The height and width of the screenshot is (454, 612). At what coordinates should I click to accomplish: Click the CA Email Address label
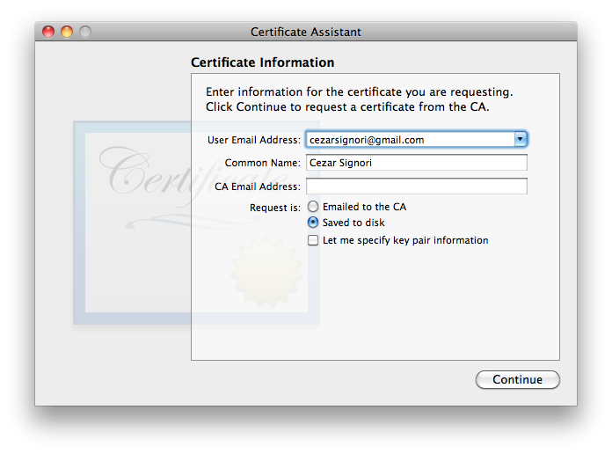coord(258,187)
